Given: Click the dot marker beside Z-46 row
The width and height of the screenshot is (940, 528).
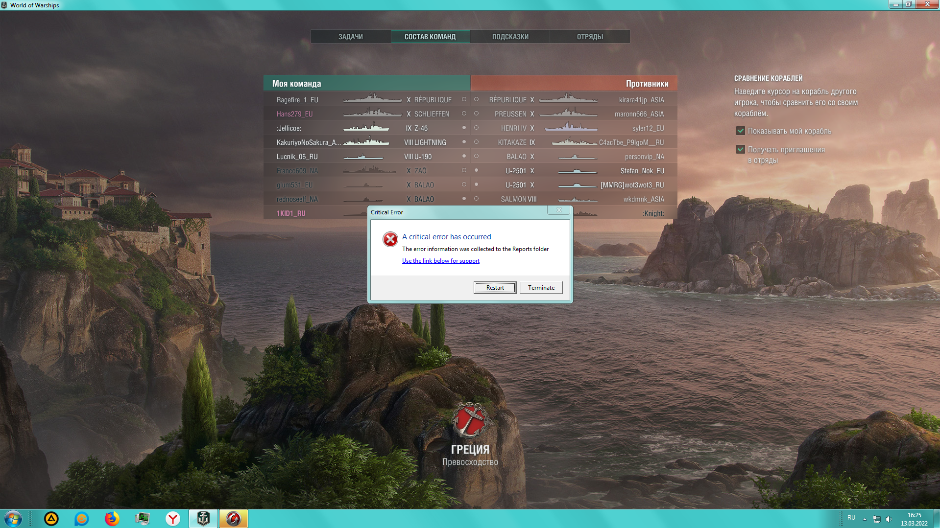Looking at the screenshot, I should tap(464, 128).
